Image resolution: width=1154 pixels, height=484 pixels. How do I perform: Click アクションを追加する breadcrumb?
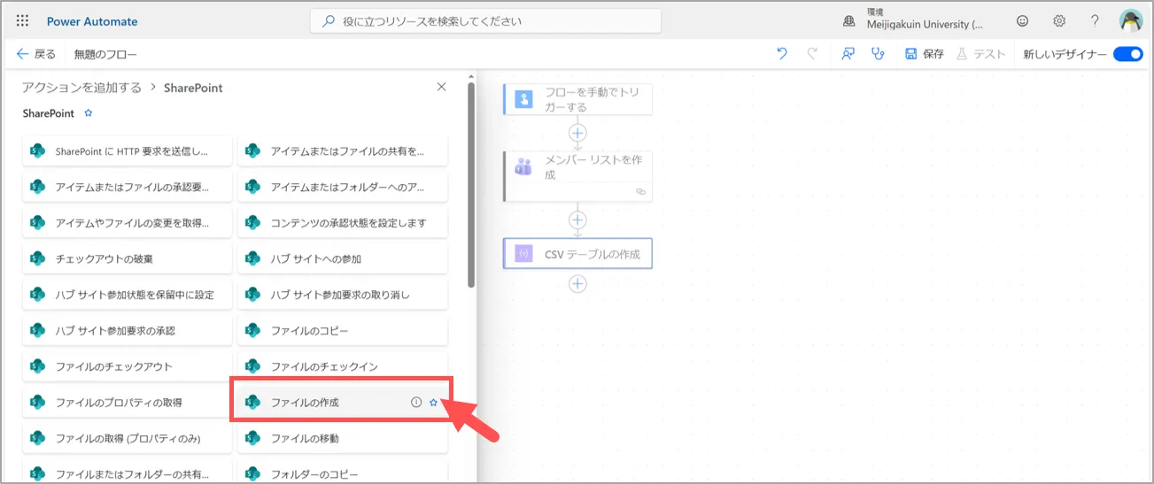point(81,88)
